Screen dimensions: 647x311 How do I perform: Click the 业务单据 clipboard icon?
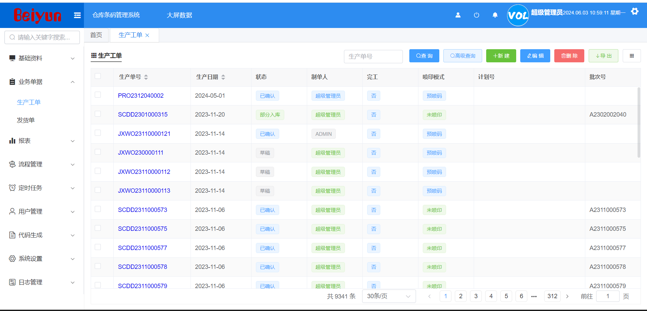tap(12, 82)
